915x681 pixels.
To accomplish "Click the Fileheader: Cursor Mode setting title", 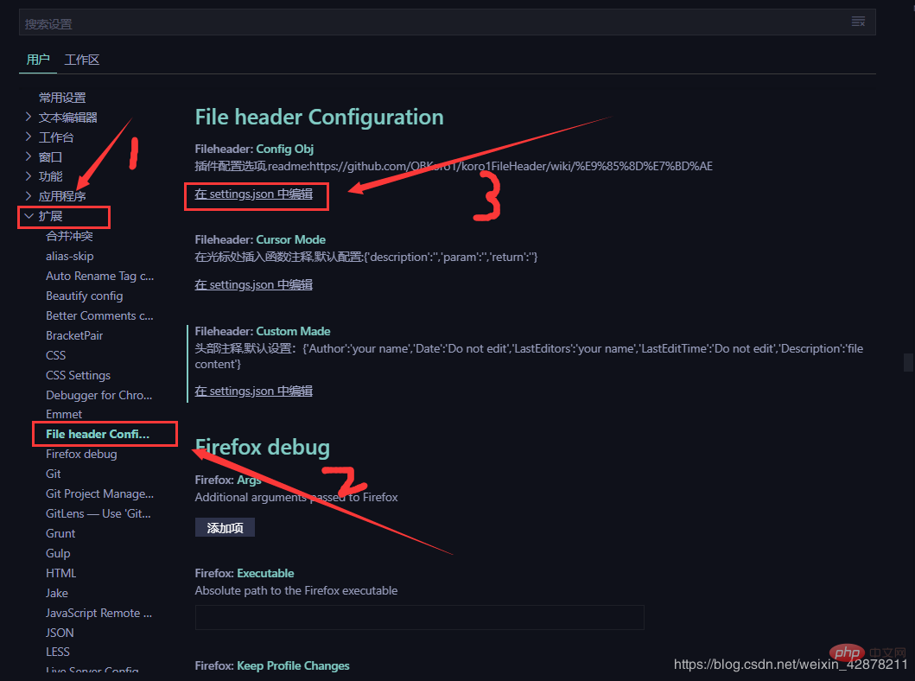I will [260, 239].
